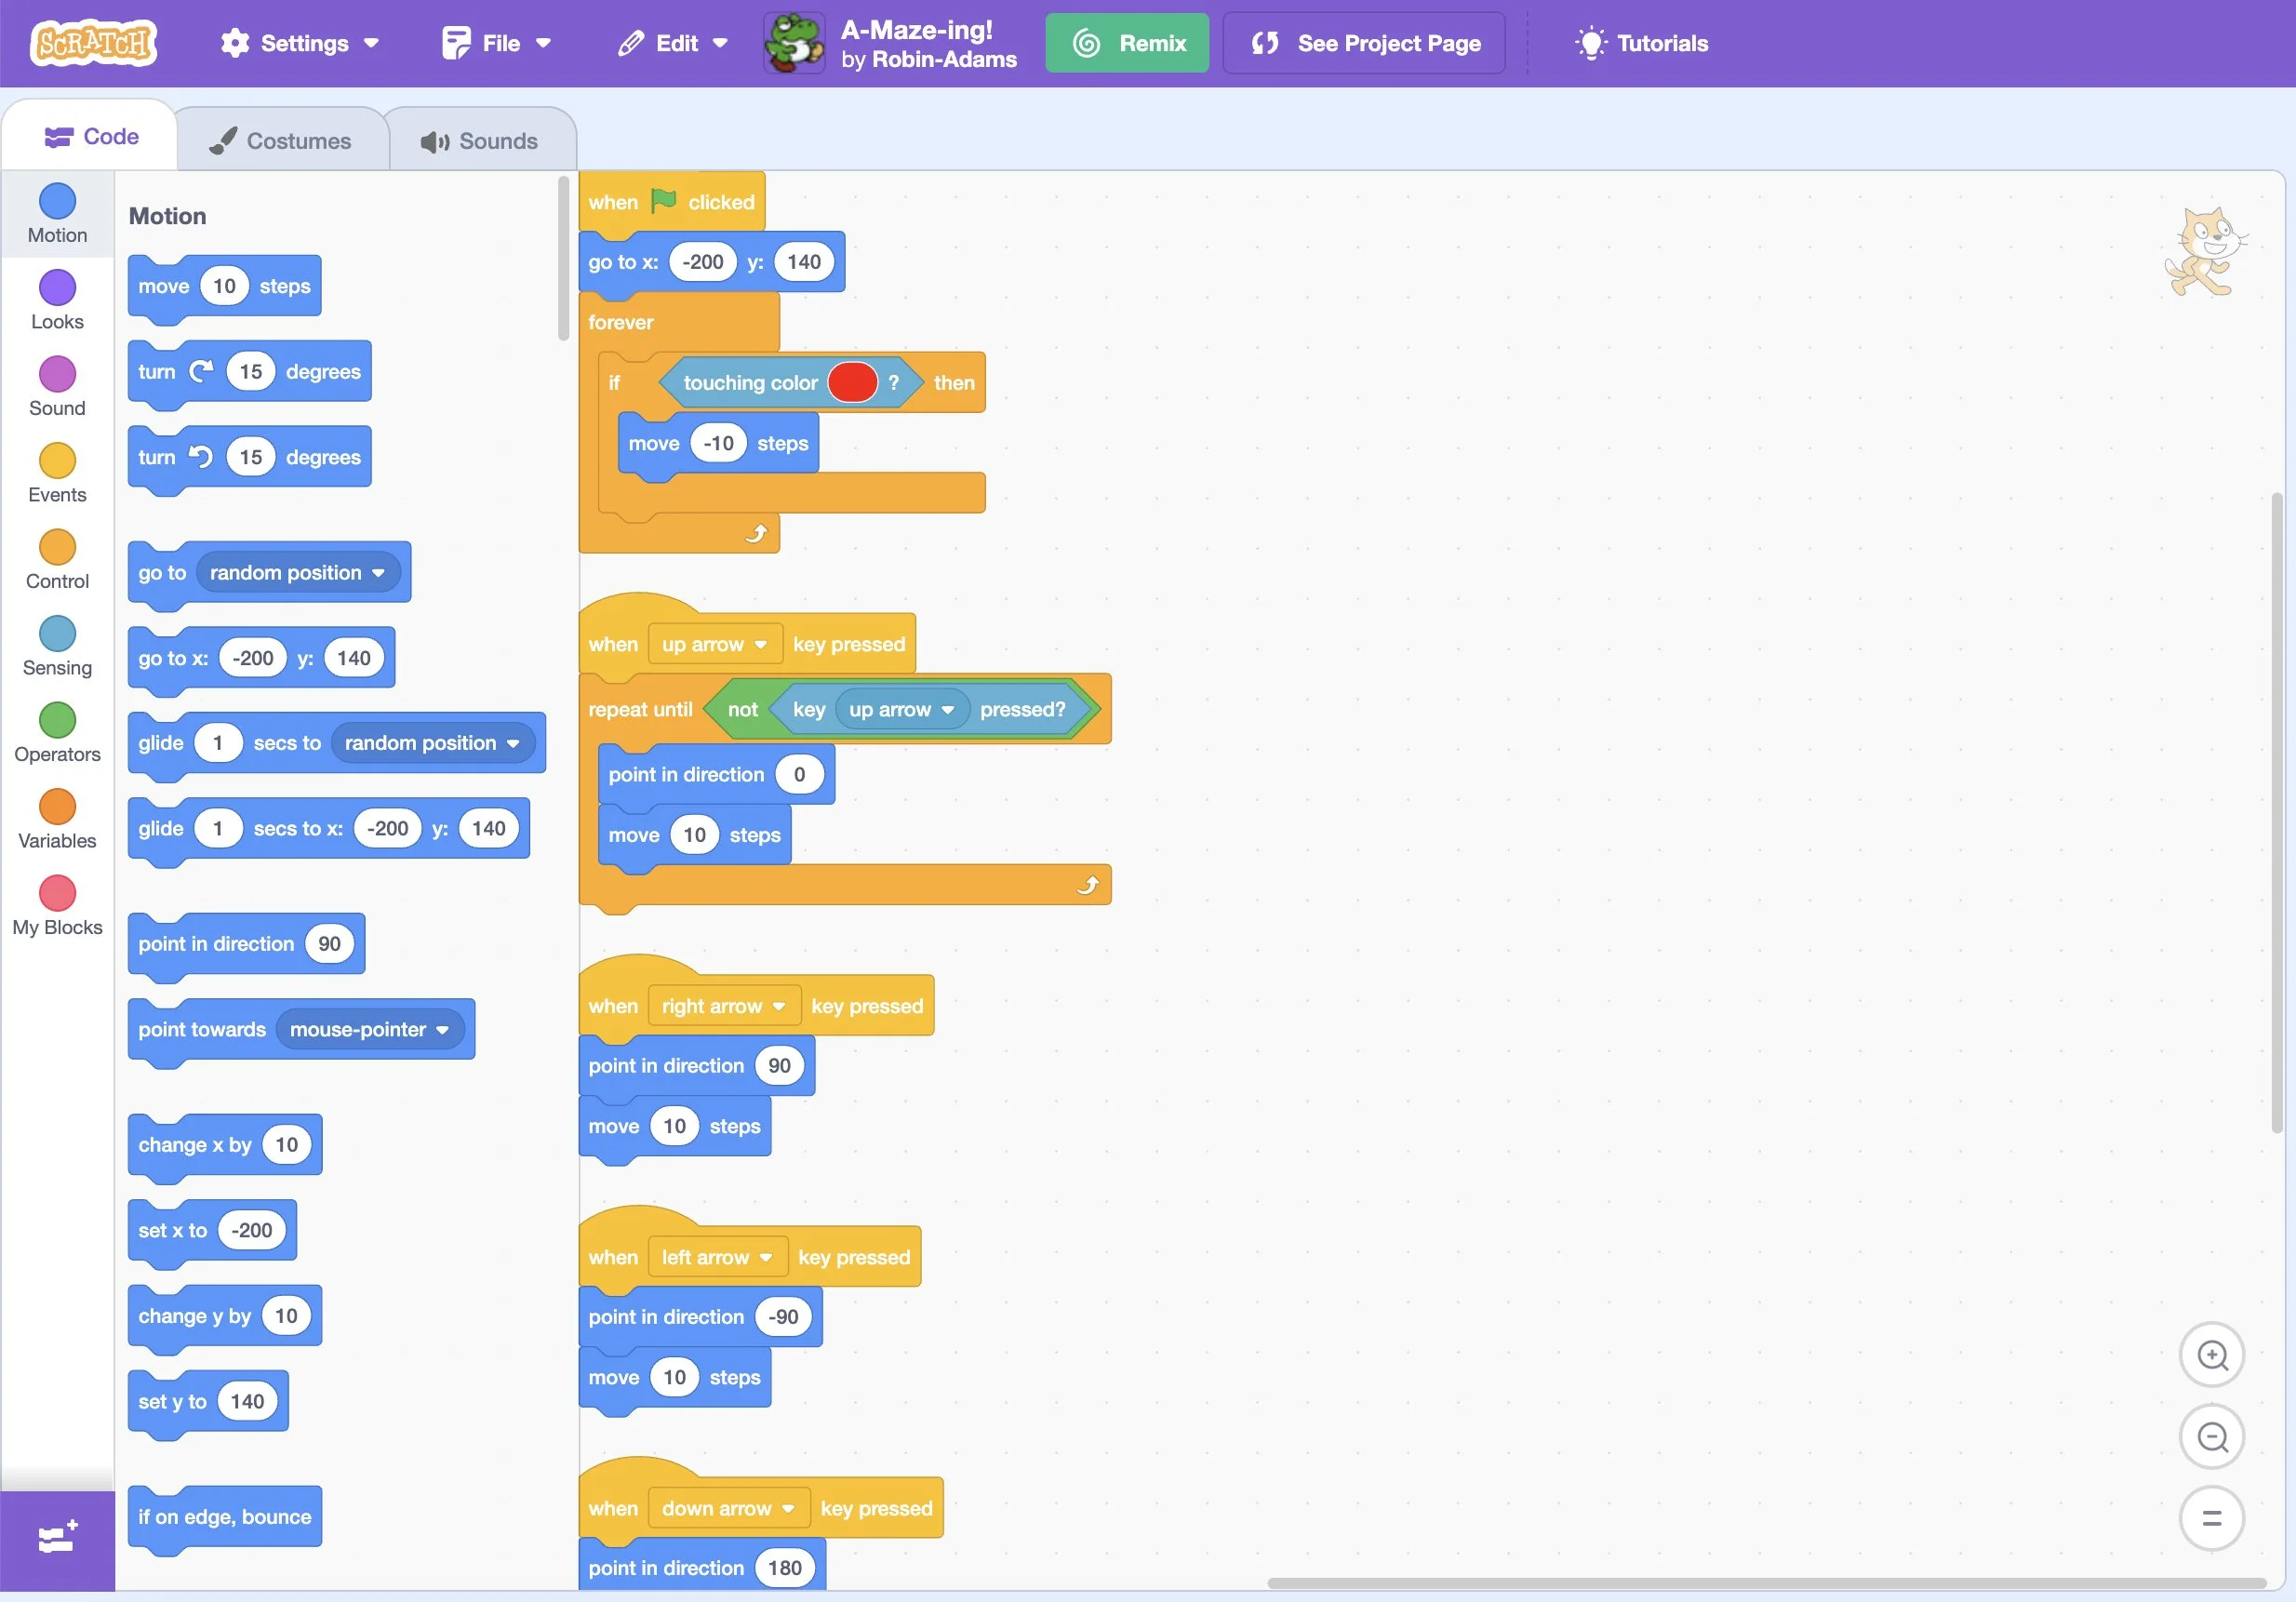The image size is (2296, 1602).
Task: Select the Sensing category circle
Action: click(x=57, y=634)
